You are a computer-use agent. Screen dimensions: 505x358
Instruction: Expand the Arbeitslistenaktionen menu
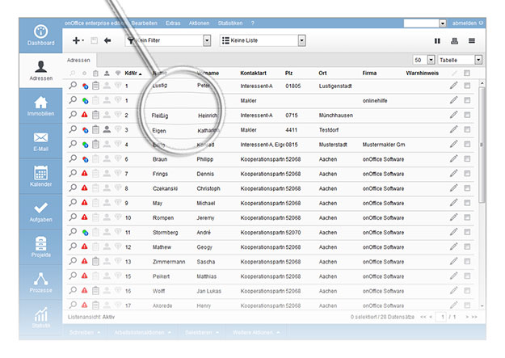click(142, 332)
